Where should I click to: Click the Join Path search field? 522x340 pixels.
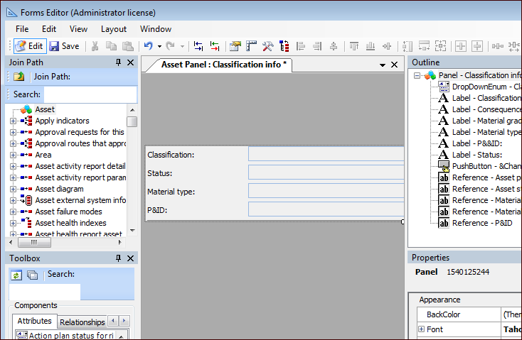(x=90, y=94)
